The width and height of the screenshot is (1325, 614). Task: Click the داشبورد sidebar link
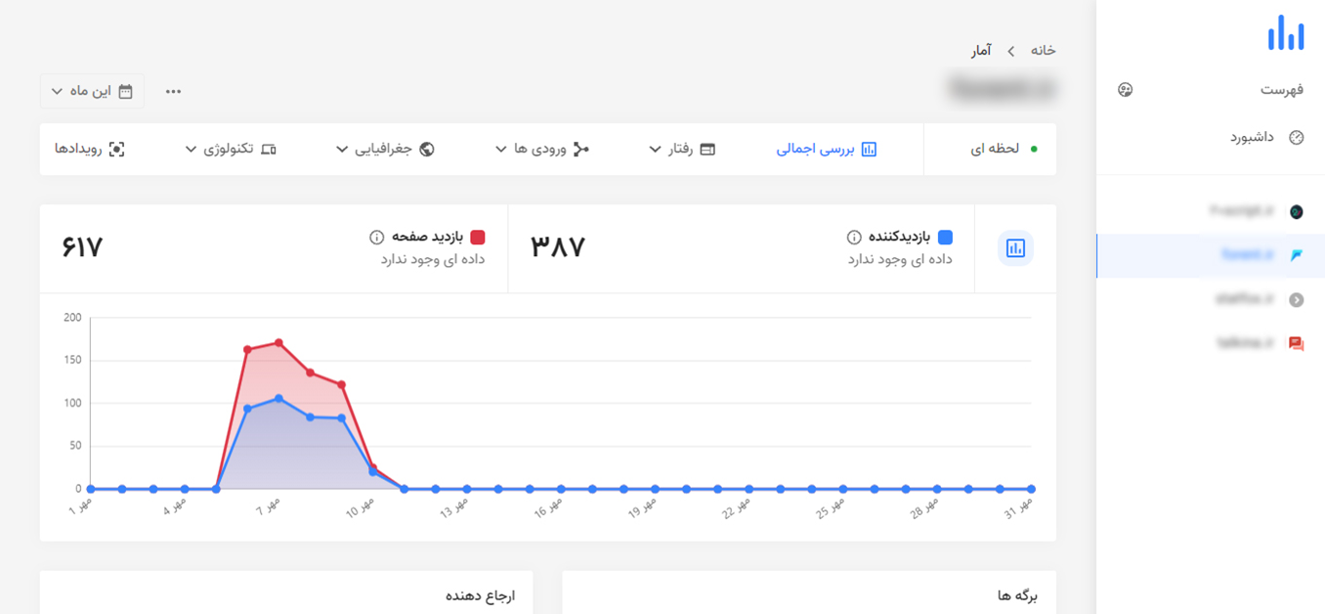[1251, 138]
